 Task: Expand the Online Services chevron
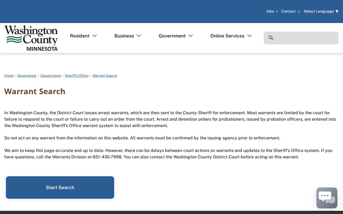click(249, 36)
